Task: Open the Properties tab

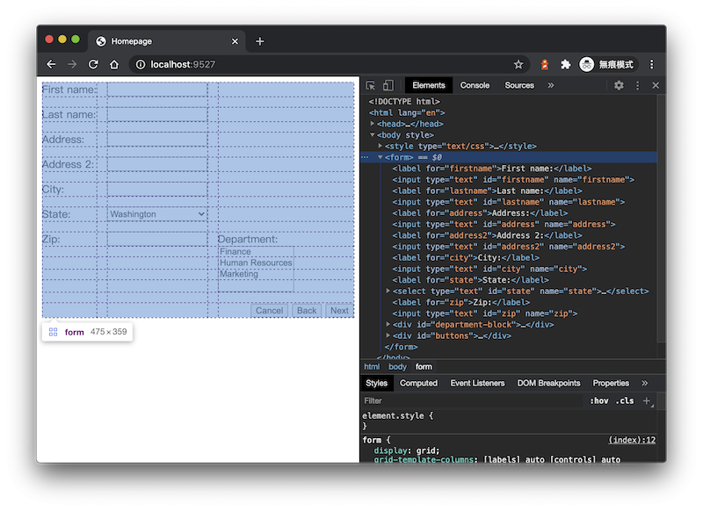Action: coord(611,384)
